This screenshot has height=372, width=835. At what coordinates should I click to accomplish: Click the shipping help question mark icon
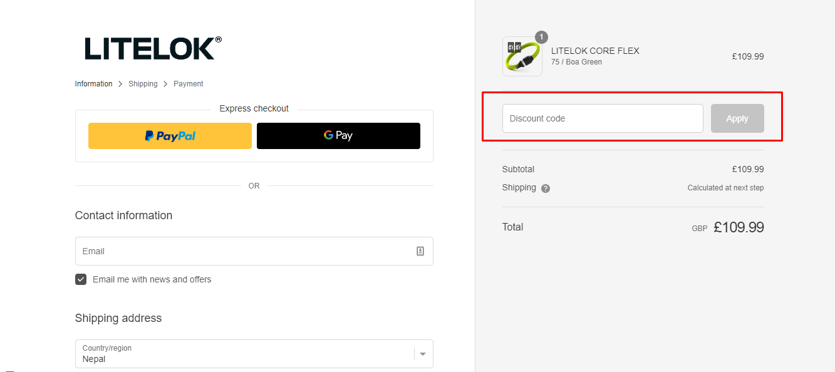[546, 188]
